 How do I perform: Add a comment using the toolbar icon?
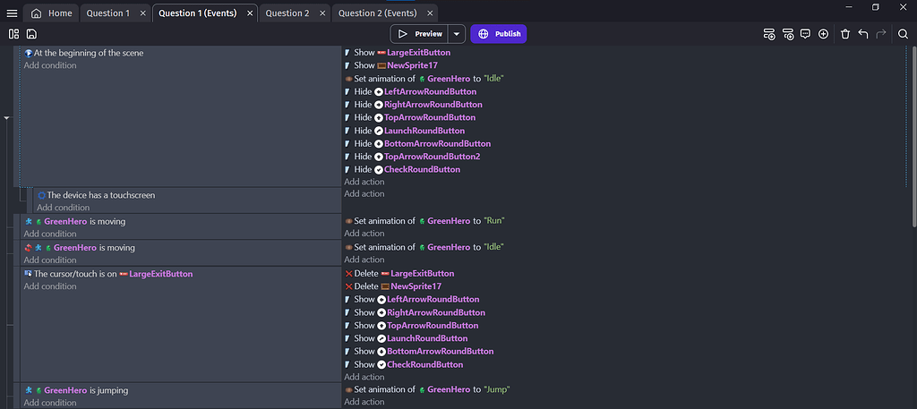pos(806,34)
